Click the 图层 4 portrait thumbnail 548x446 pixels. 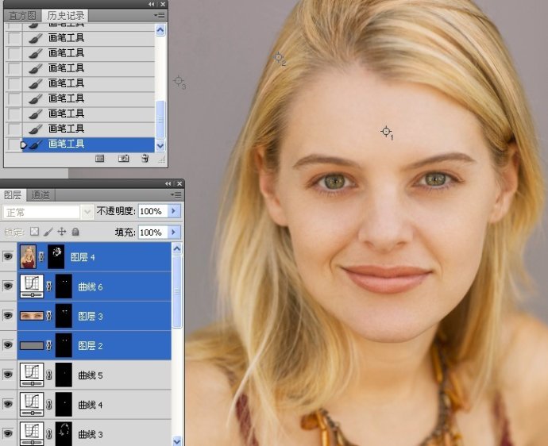tap(28, 256)
